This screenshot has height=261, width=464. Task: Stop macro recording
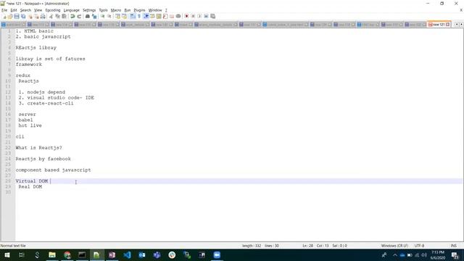[193, 16]
